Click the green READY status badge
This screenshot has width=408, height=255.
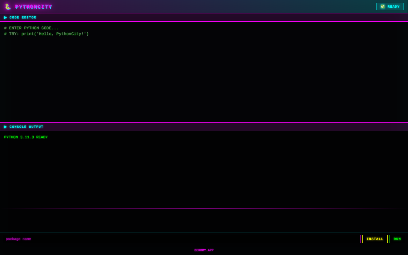point(390,6)
